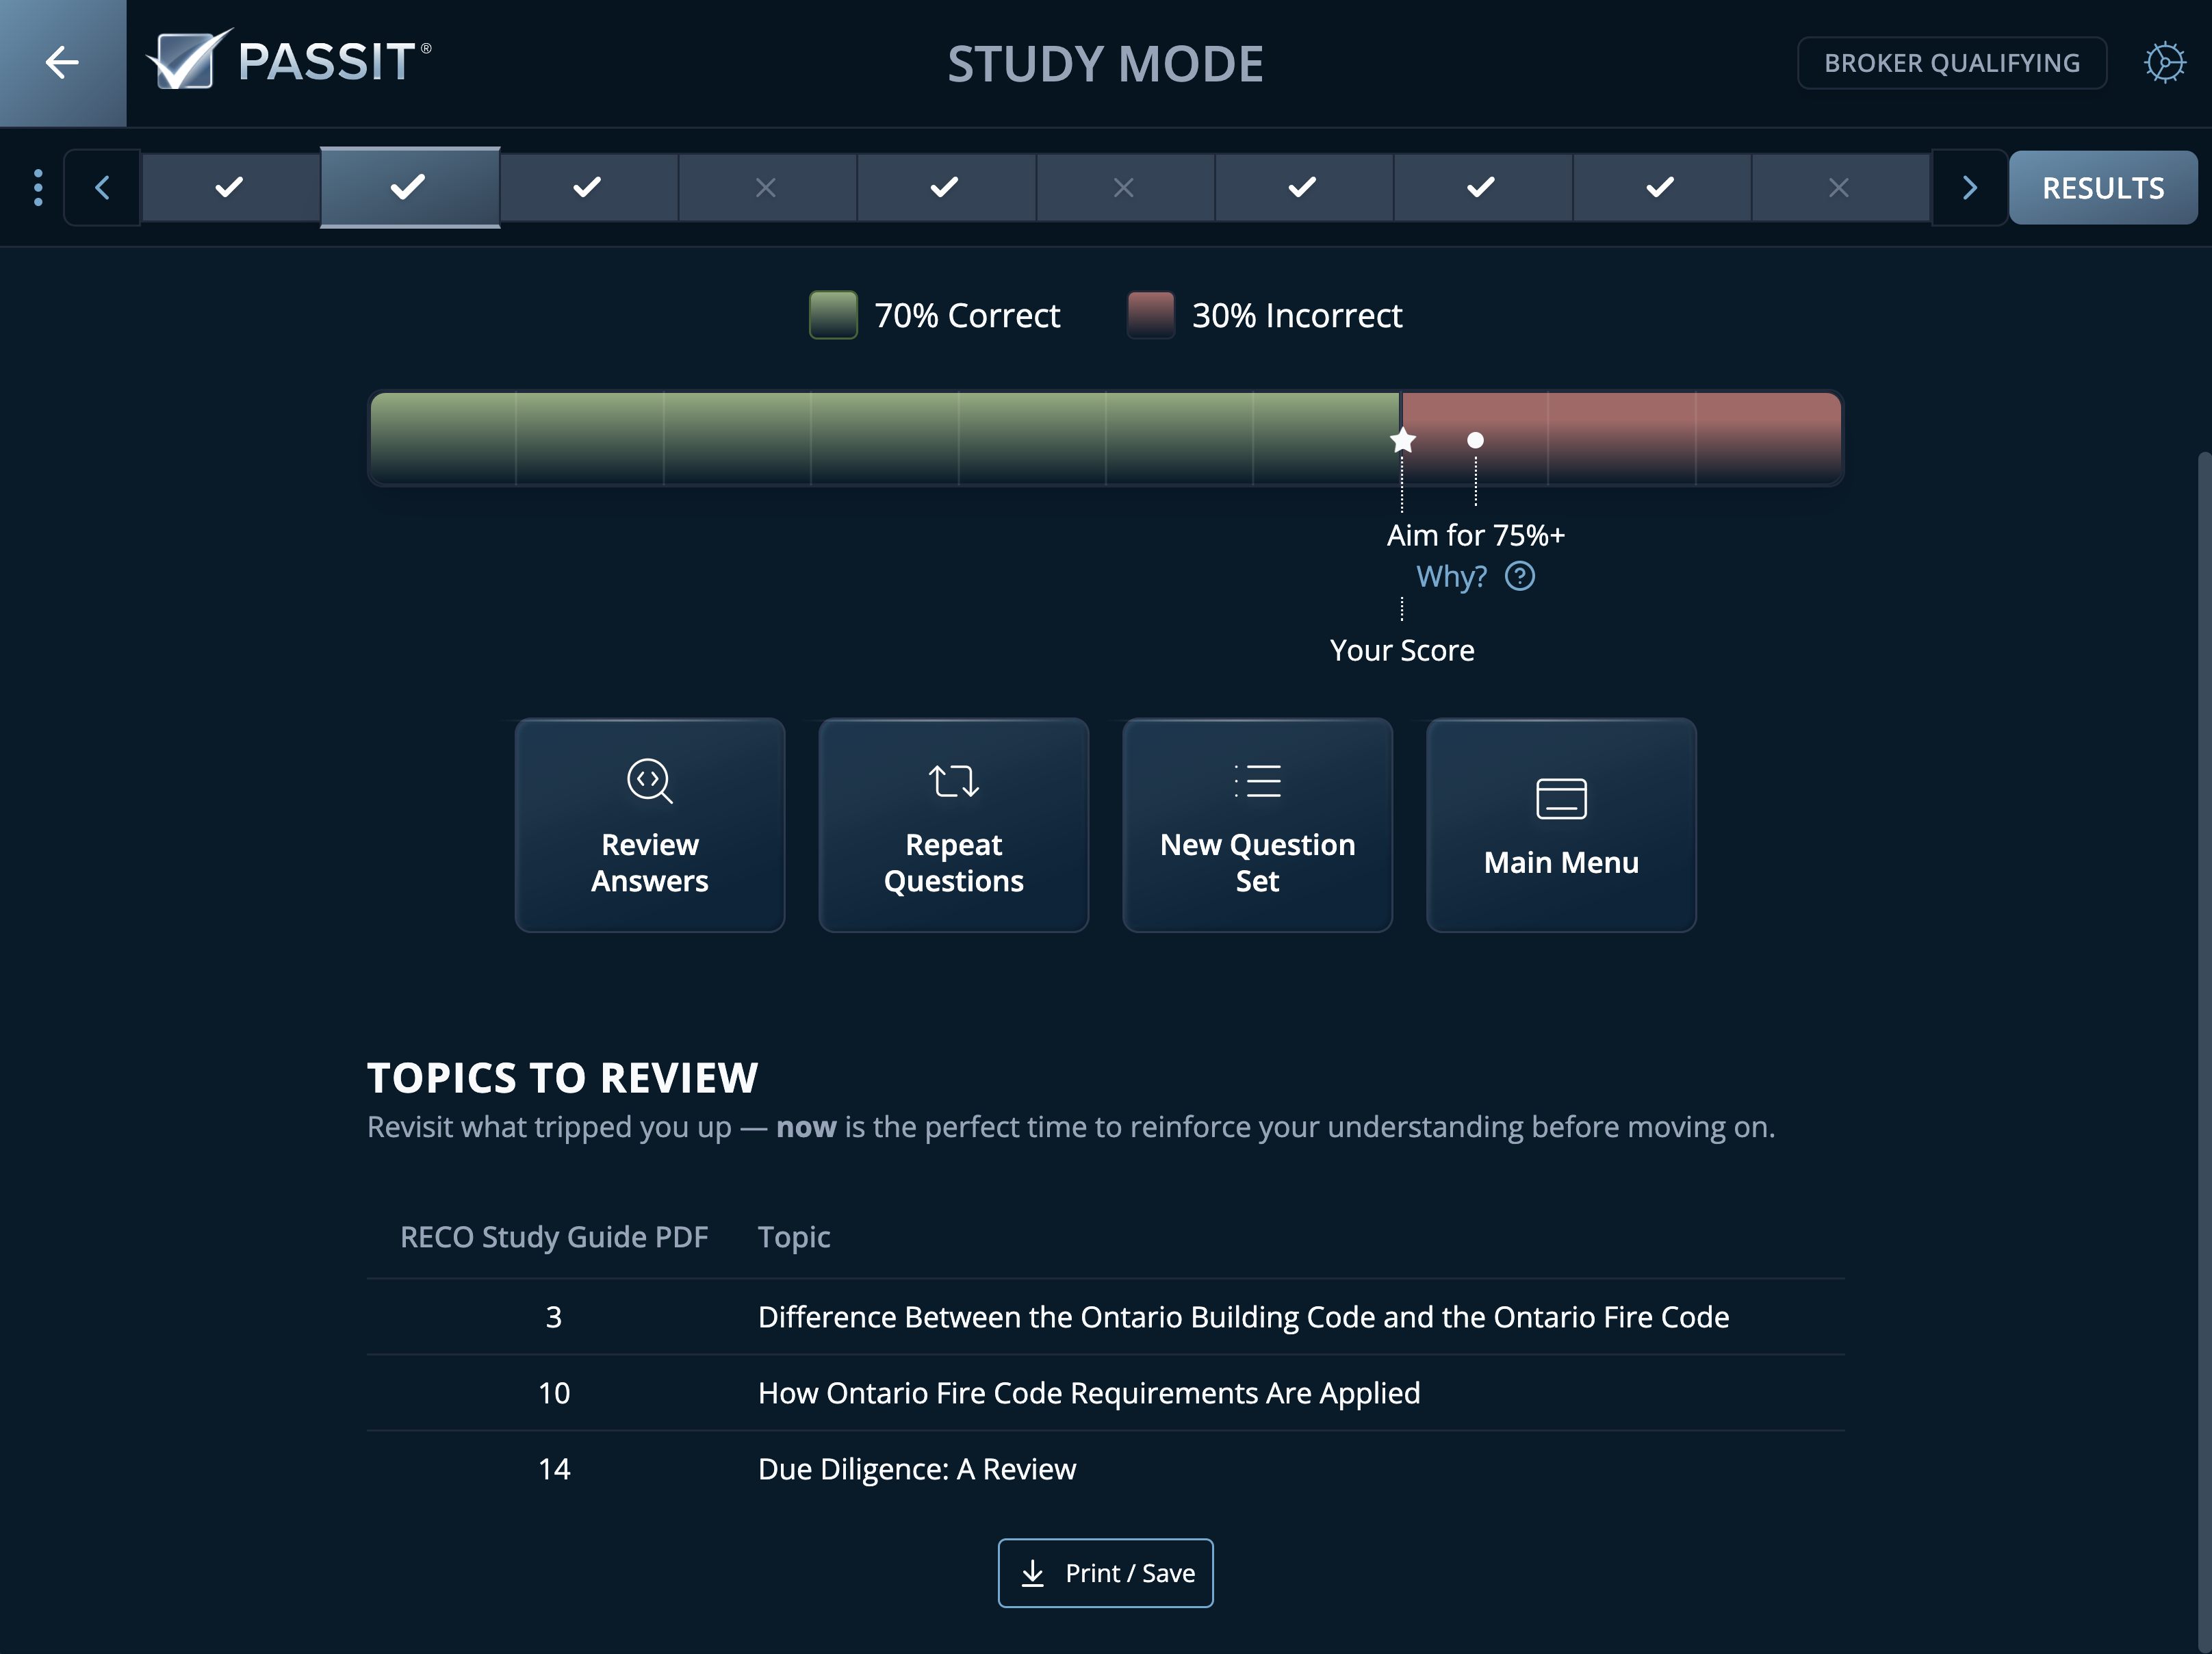The image size is (2212, 1654).
Task: Click the back arrow in the header
Action: tap(61, 62)
